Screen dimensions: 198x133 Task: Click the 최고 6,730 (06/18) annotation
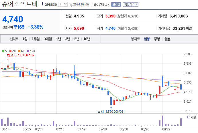point(20,55)
